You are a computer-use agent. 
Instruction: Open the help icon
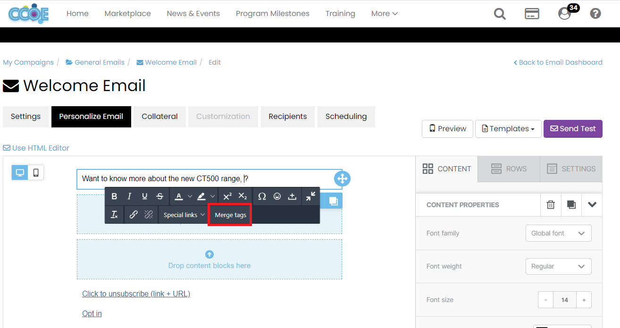pyautogui.click(x=595, y=14)
